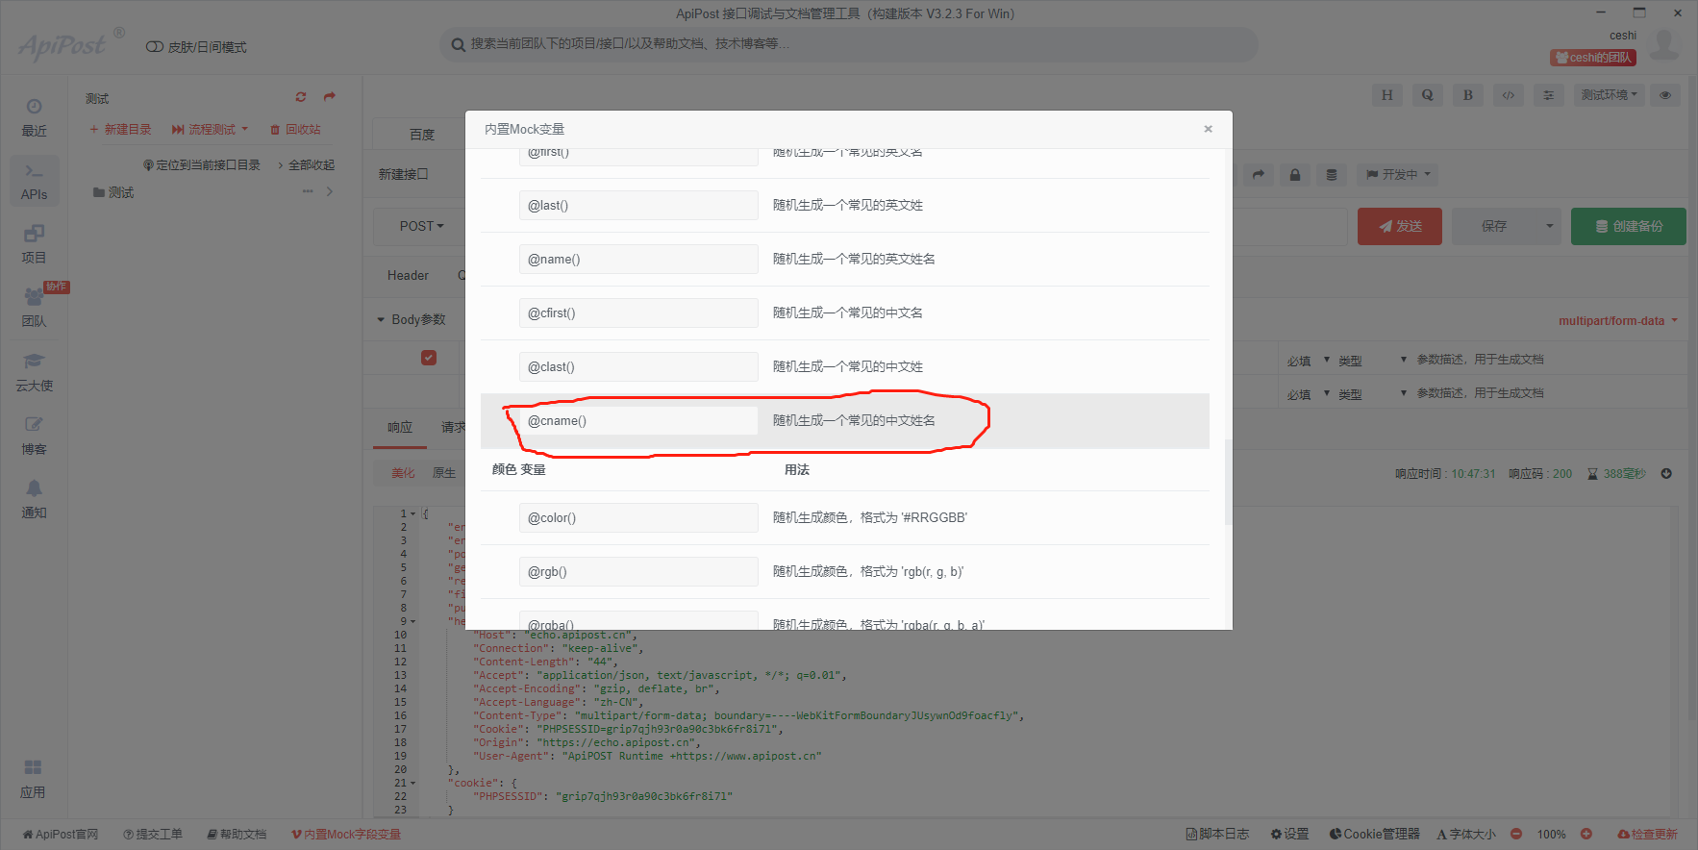1698x850 pixels.
Task: Click more options dots for 测试 folder
Action: coord(308,191)
